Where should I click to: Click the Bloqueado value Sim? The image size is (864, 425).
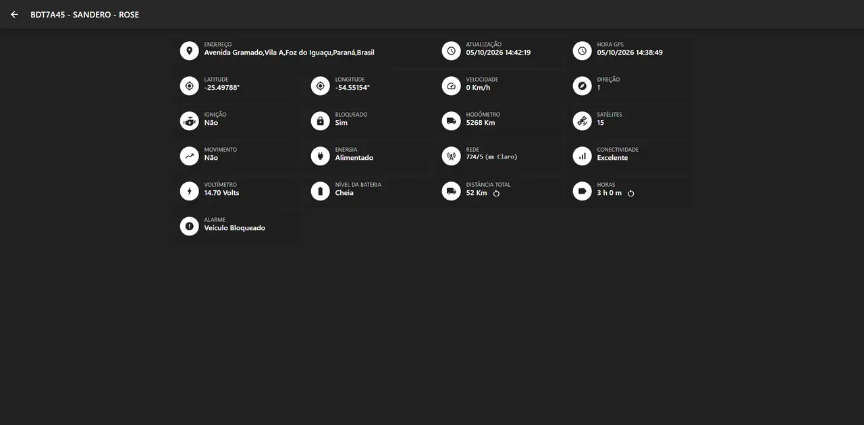point(342,123)
